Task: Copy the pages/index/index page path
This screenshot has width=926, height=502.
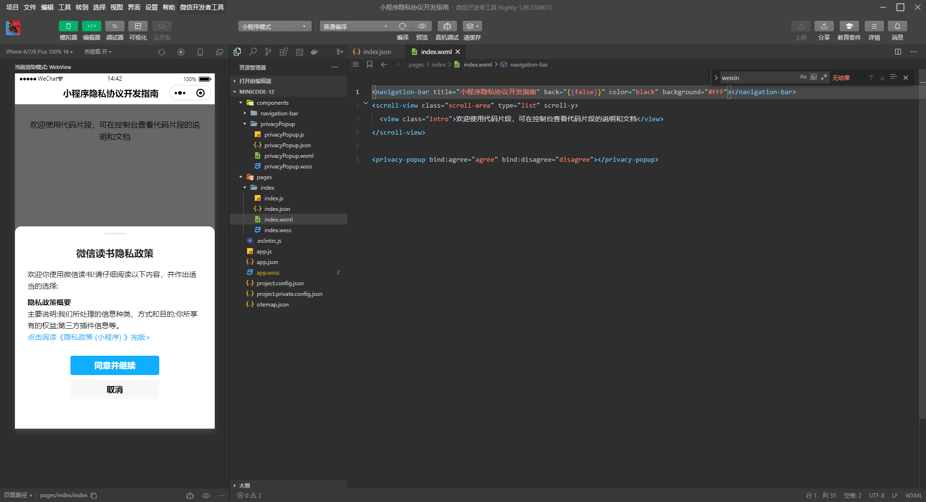Action: (x=94, y=496)
